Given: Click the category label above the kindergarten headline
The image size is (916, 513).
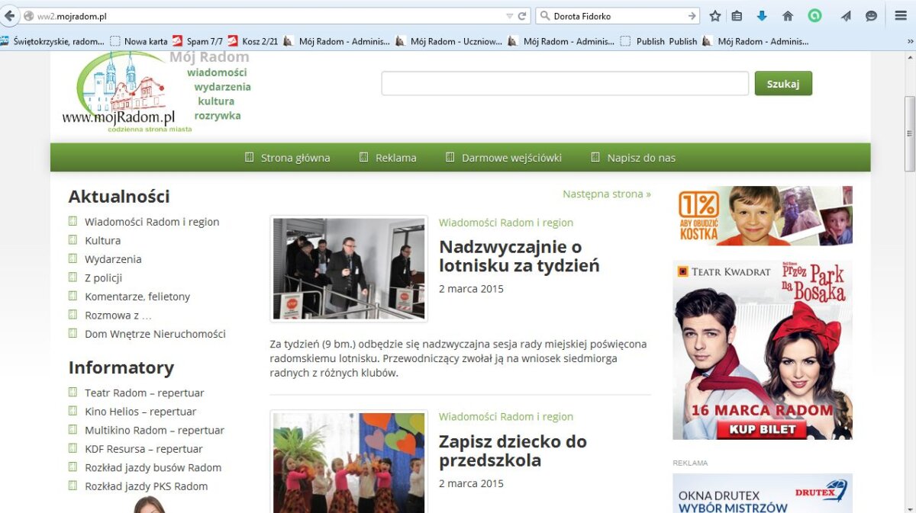Looking at the screenshot, I should coord(506,417).
